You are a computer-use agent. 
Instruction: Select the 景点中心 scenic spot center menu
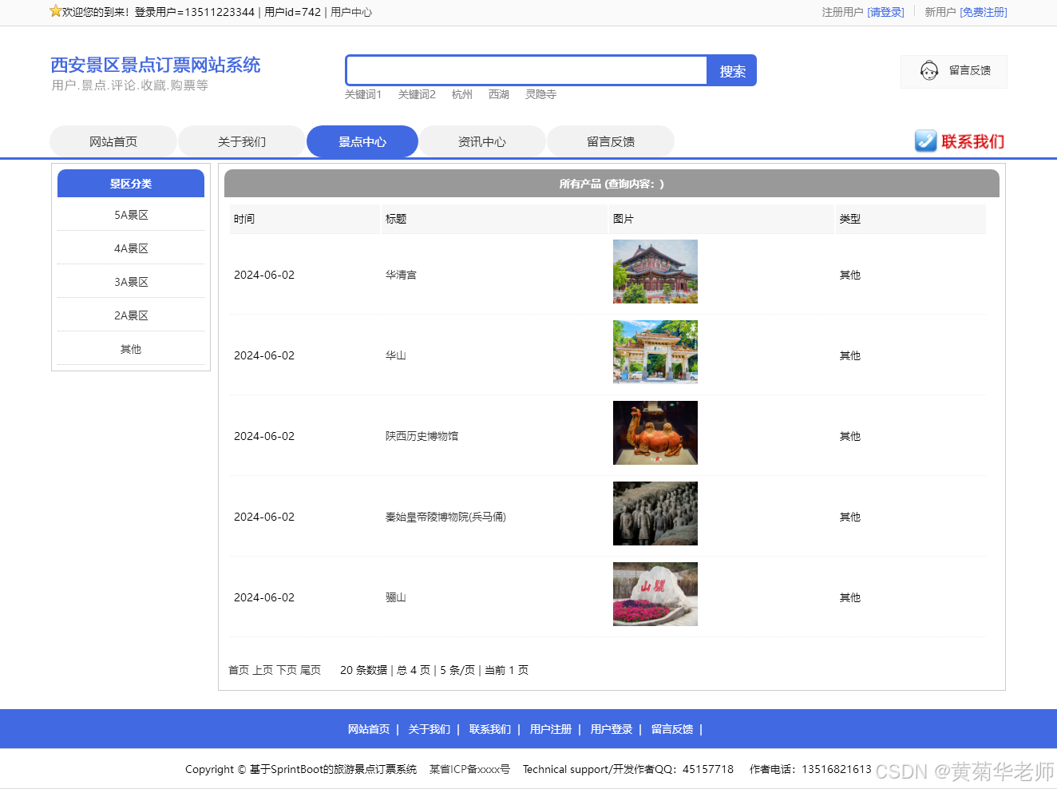click(362, 141)
